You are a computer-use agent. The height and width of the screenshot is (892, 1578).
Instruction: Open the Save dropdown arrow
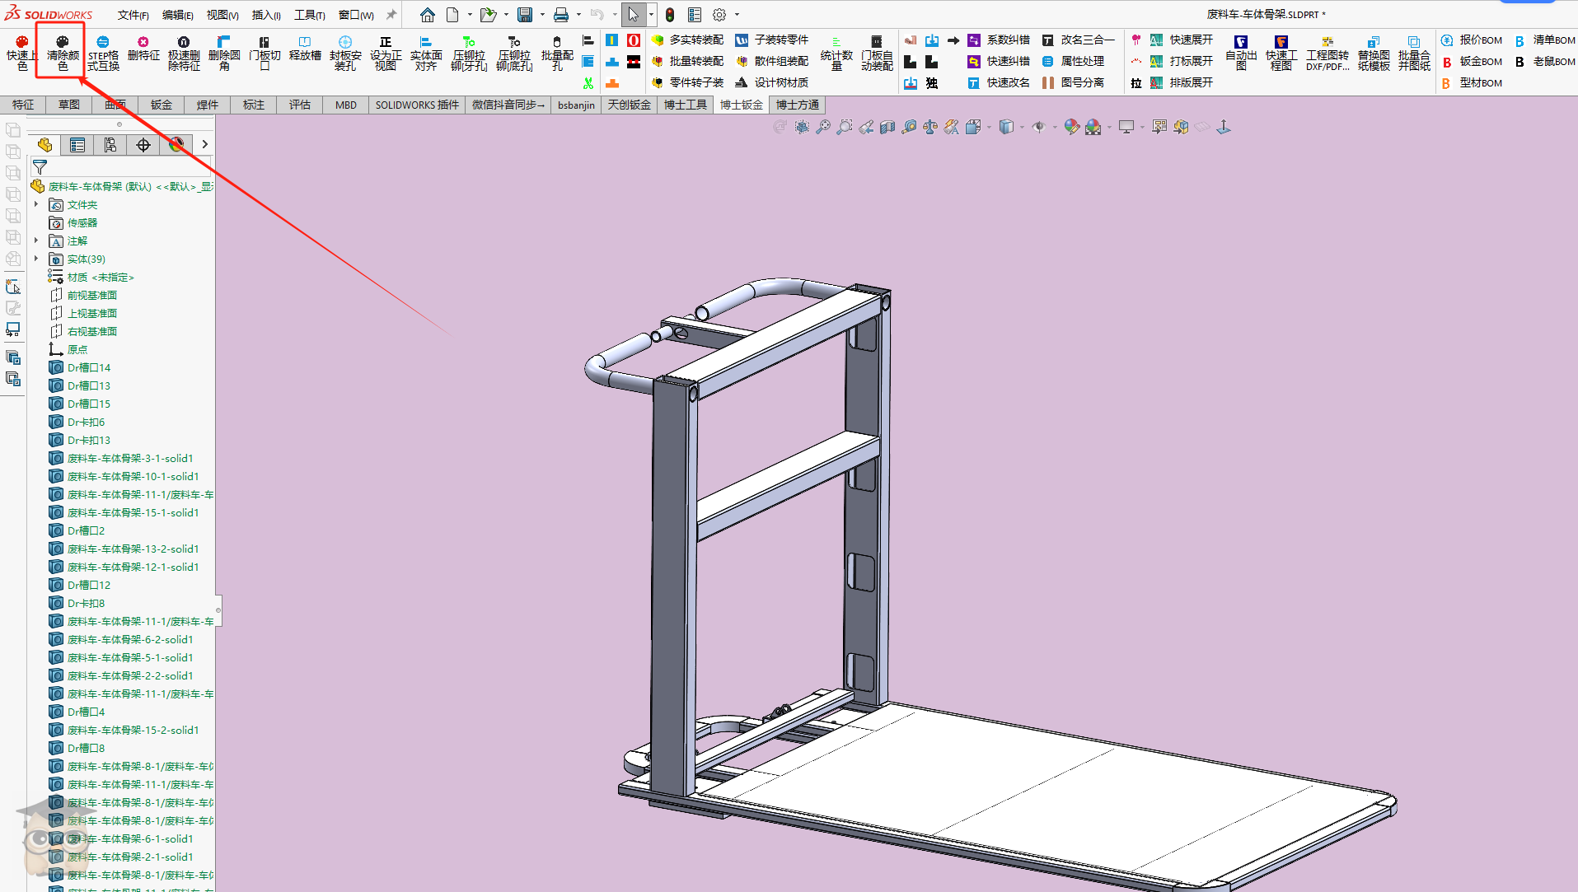click(x=542, y=15)
